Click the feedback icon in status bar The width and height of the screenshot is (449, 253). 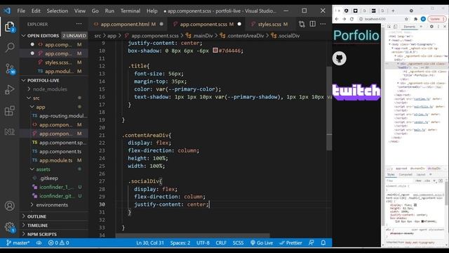click(311, 242)
